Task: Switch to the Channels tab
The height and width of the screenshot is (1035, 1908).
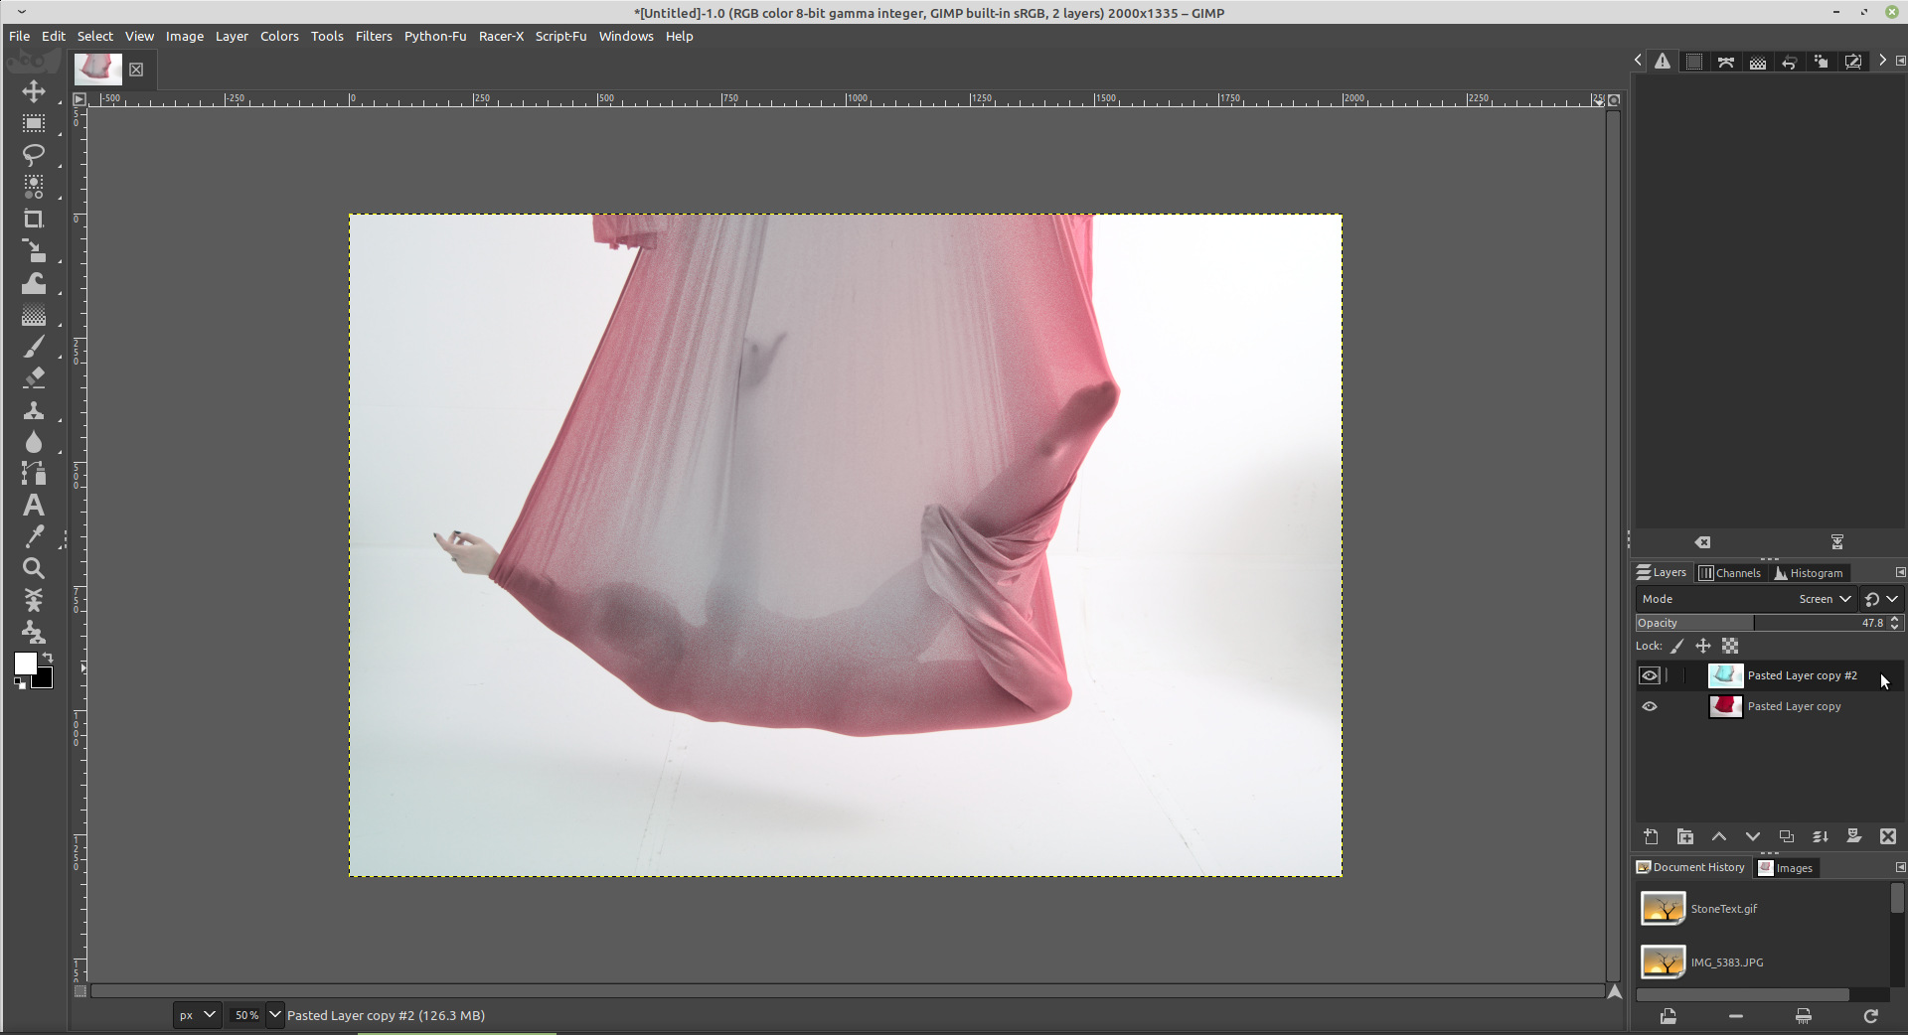Action: [x=1730, y=572]
